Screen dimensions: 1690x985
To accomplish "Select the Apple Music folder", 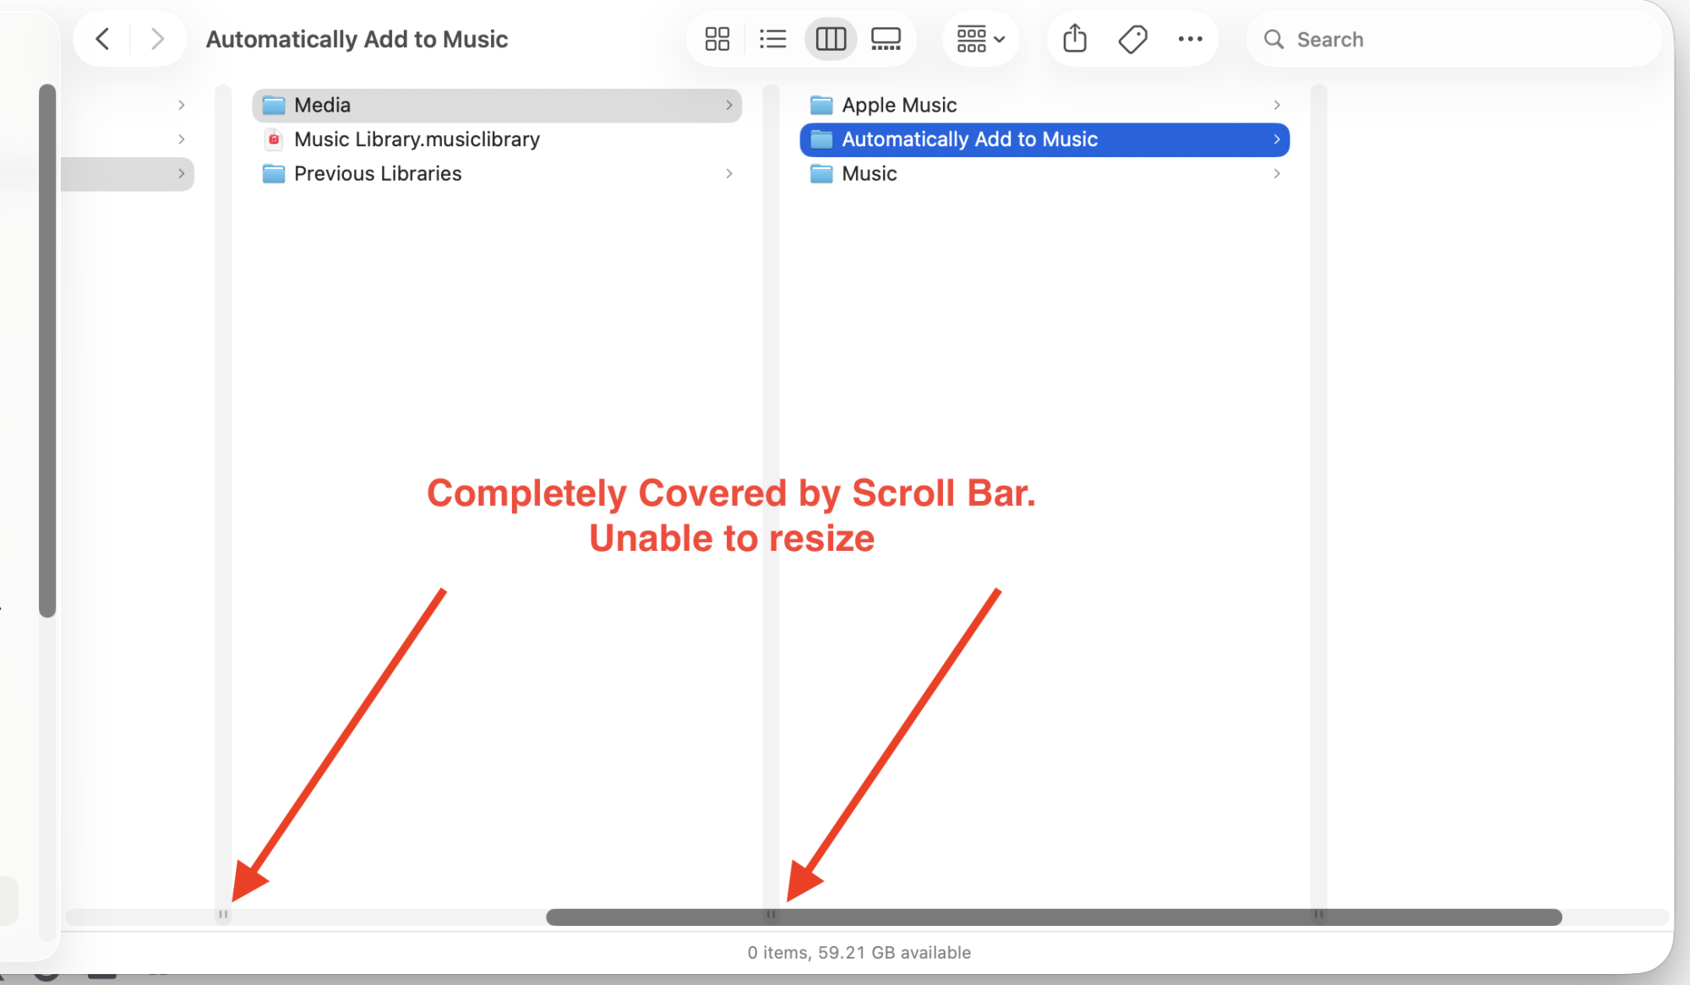I will click(x=898, y=105).
